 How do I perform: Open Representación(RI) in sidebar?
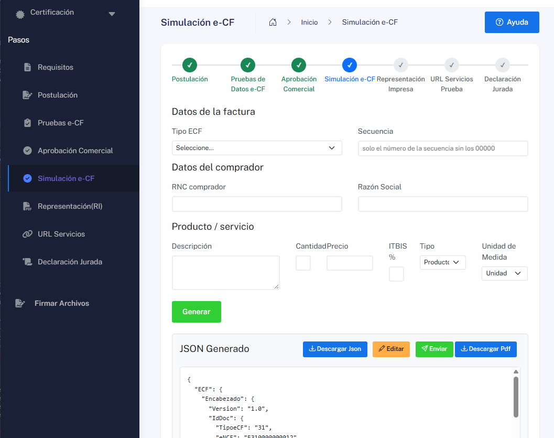(x=70, y=206)
